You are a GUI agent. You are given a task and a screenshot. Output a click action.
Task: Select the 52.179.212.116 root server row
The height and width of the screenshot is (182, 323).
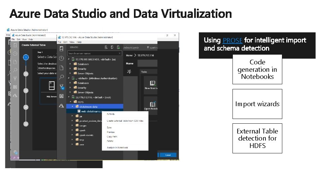click(95, 97)
